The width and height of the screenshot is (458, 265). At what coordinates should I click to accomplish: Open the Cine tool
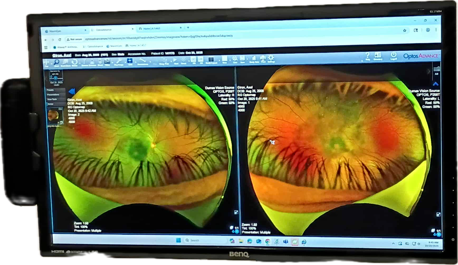click(235, 59)
